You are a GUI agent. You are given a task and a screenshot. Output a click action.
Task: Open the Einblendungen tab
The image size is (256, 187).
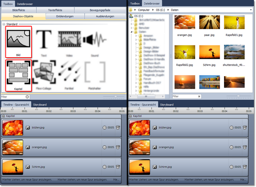[x=65, y=16]
